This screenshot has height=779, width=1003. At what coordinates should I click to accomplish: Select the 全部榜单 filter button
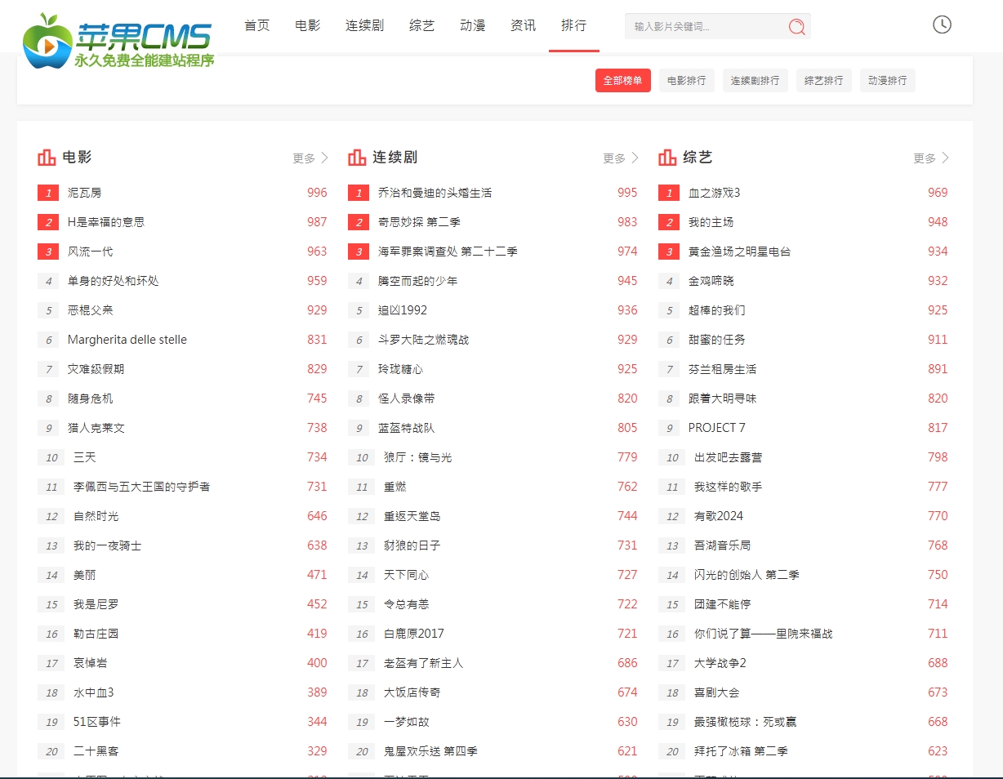click(x=623, y=81)
